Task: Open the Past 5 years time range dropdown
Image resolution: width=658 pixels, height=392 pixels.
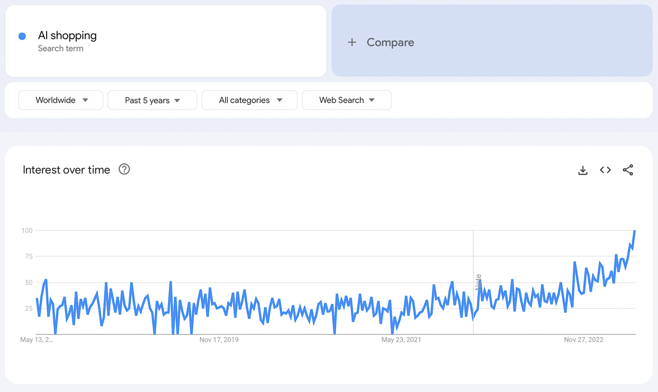Action: tap(152, 100)
